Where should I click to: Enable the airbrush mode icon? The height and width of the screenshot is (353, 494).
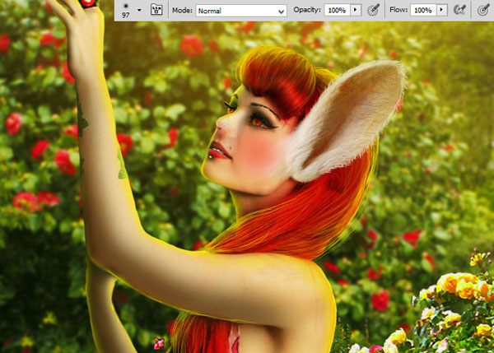(459, 10)
